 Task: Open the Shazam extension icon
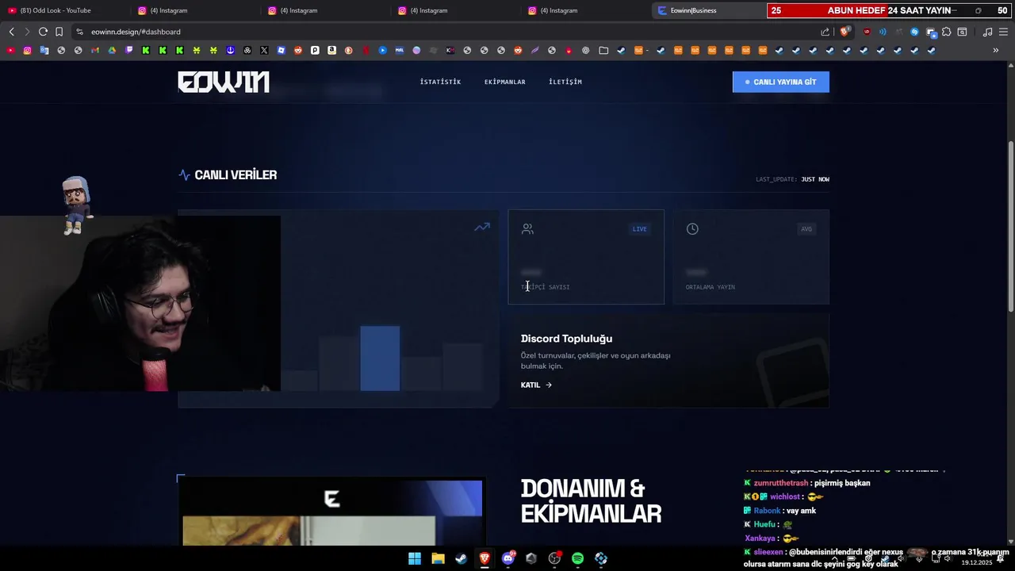[x=914, y=32]
